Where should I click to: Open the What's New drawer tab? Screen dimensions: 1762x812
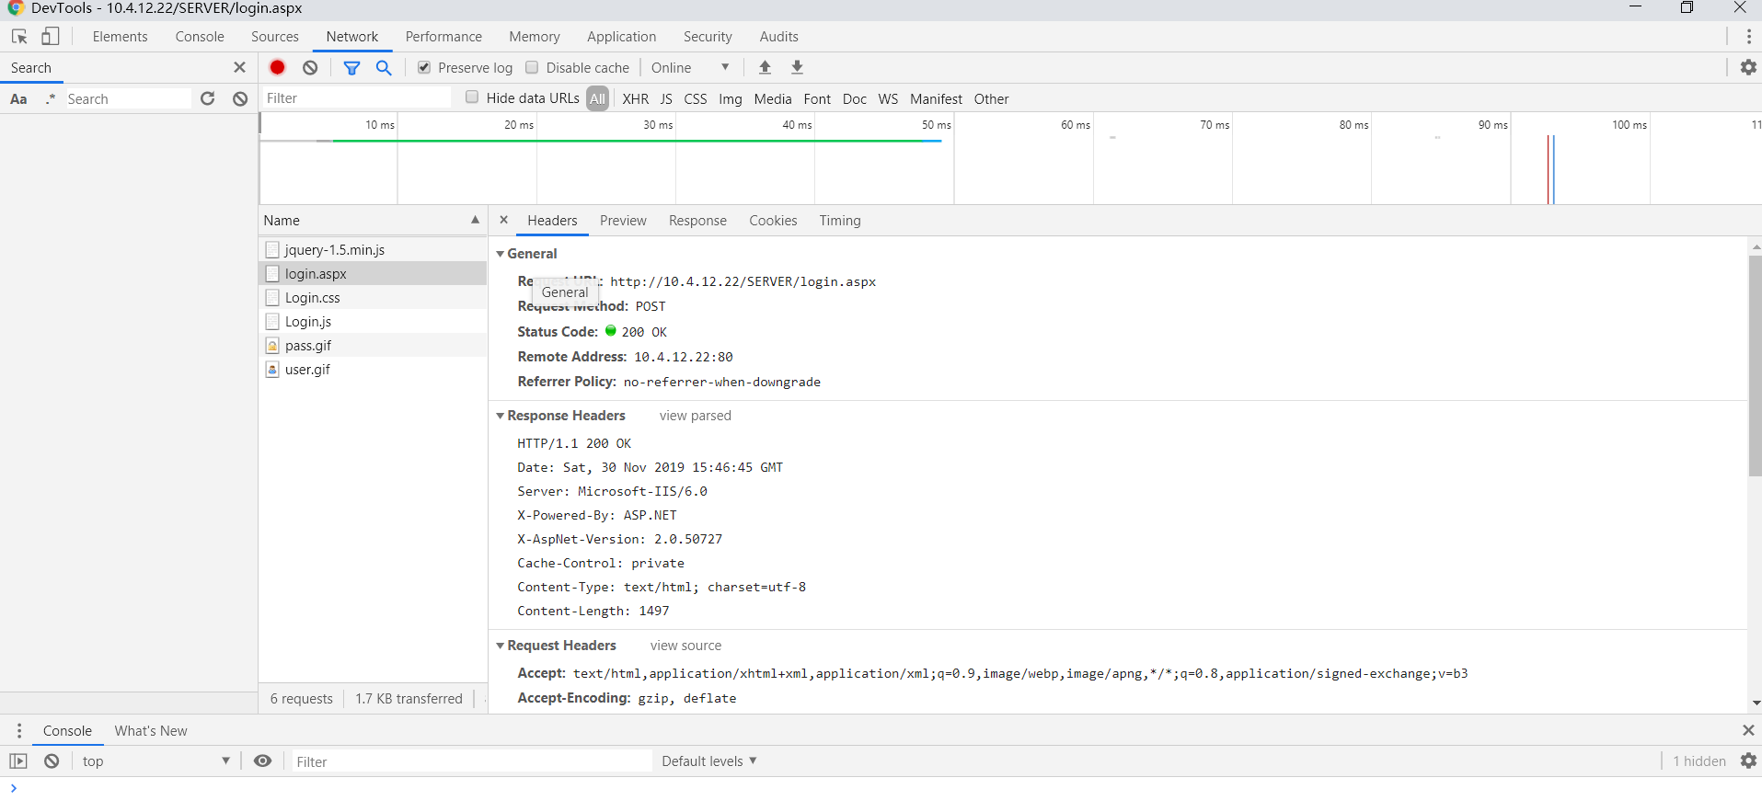151,731
